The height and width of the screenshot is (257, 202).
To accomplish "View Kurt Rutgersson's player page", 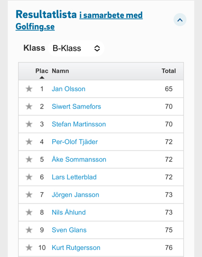I will pyautogui.click(x=76, y=248).
